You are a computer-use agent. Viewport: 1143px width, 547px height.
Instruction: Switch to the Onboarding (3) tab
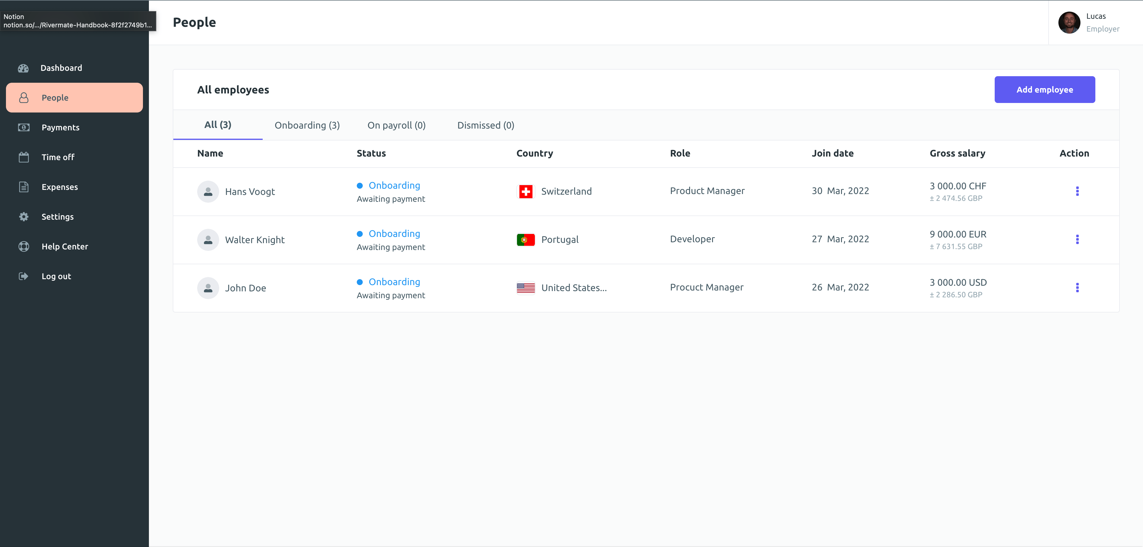pyautogui.click(x=307, y=125)
